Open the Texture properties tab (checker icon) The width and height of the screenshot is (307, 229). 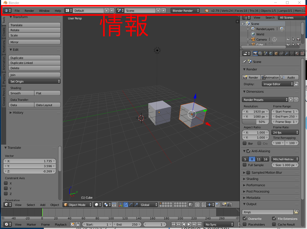pos(303,53)
